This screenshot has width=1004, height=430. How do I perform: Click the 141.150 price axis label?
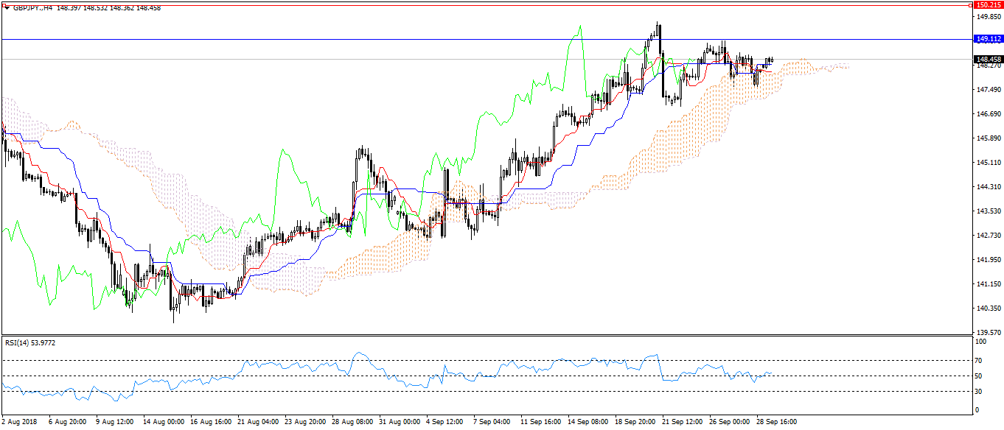coord(988,284)
